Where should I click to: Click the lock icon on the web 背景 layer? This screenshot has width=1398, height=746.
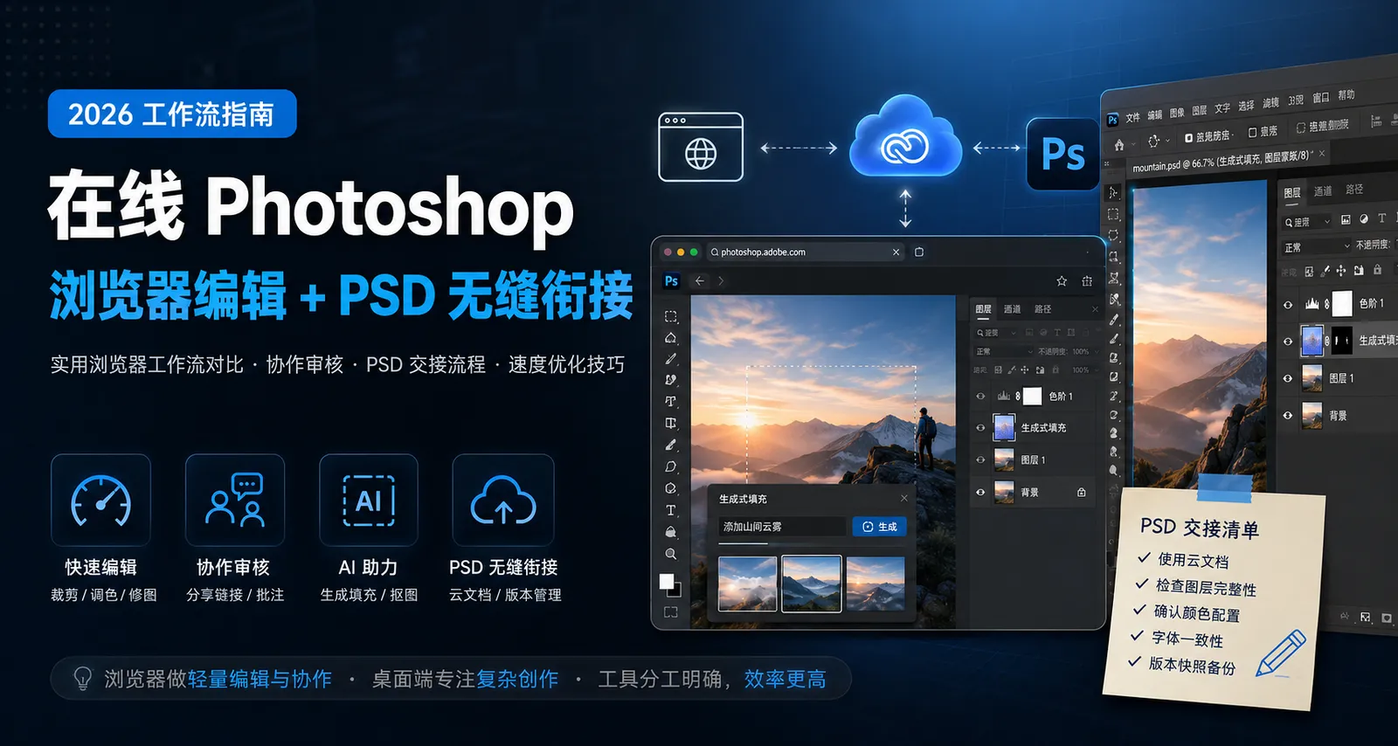1082,493
